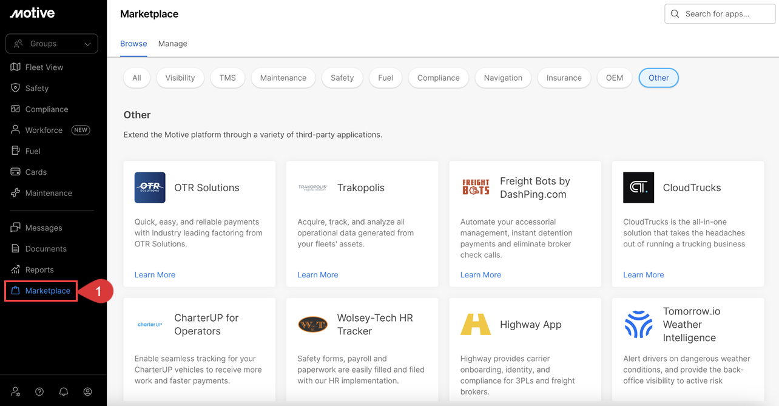
Task: Open Wolsey-Tech HR Tracker title
Action: (x=375, y=325)
